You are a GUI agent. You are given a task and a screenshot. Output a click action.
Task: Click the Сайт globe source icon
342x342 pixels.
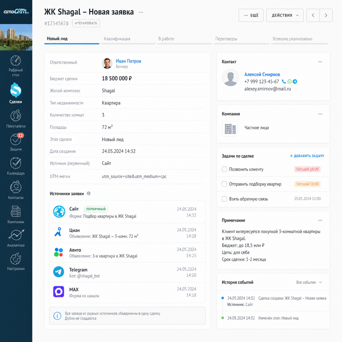pyautogui.click(x=59, y=211)
